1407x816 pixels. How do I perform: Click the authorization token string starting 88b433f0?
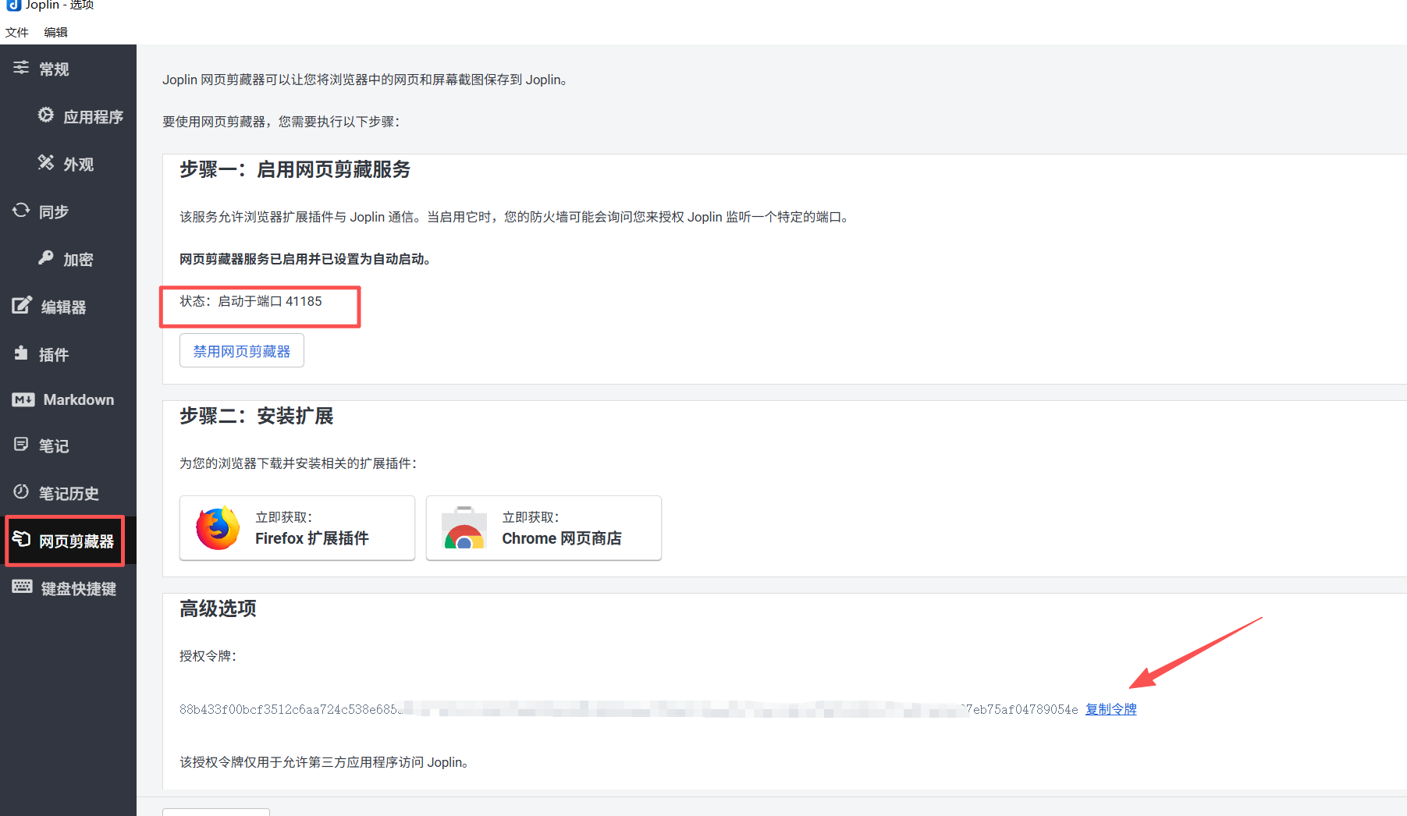coord(629,709)
